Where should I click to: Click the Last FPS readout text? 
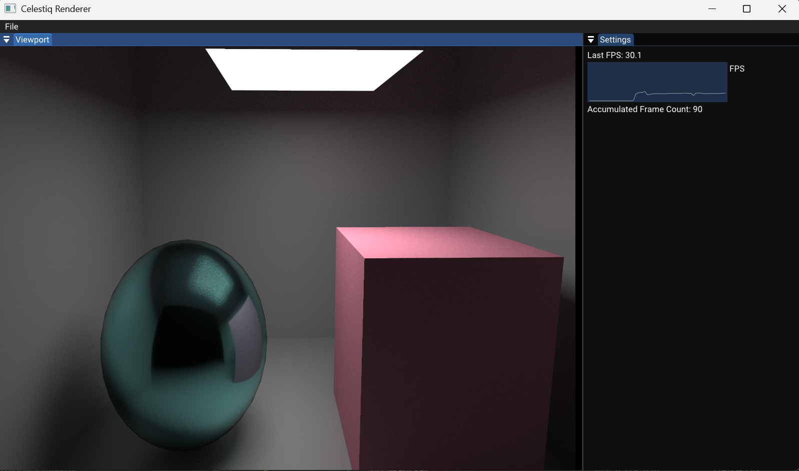[614, 55]
